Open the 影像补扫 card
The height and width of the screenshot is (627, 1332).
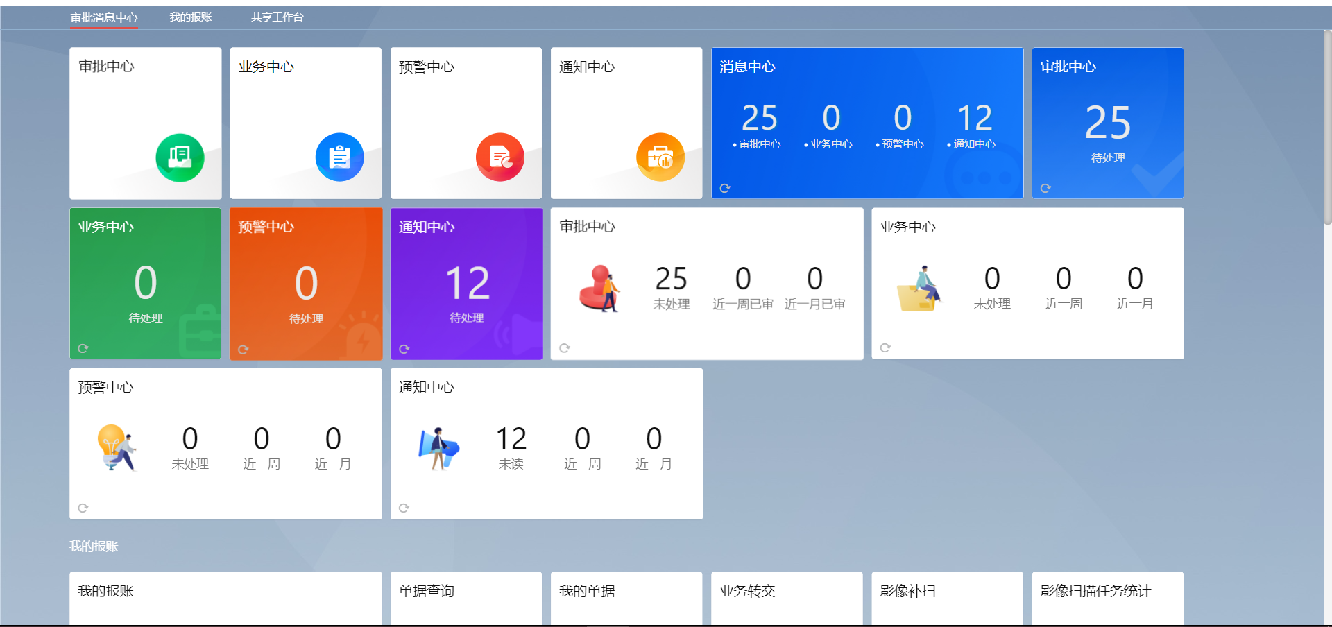947,599
